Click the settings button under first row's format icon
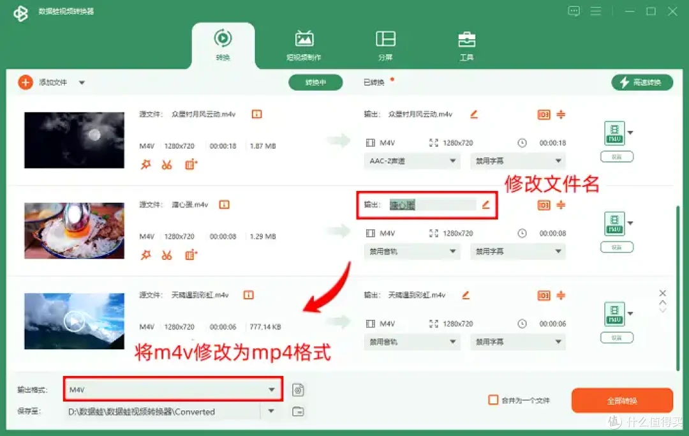The image size is (689, 436). pos(617,157)
